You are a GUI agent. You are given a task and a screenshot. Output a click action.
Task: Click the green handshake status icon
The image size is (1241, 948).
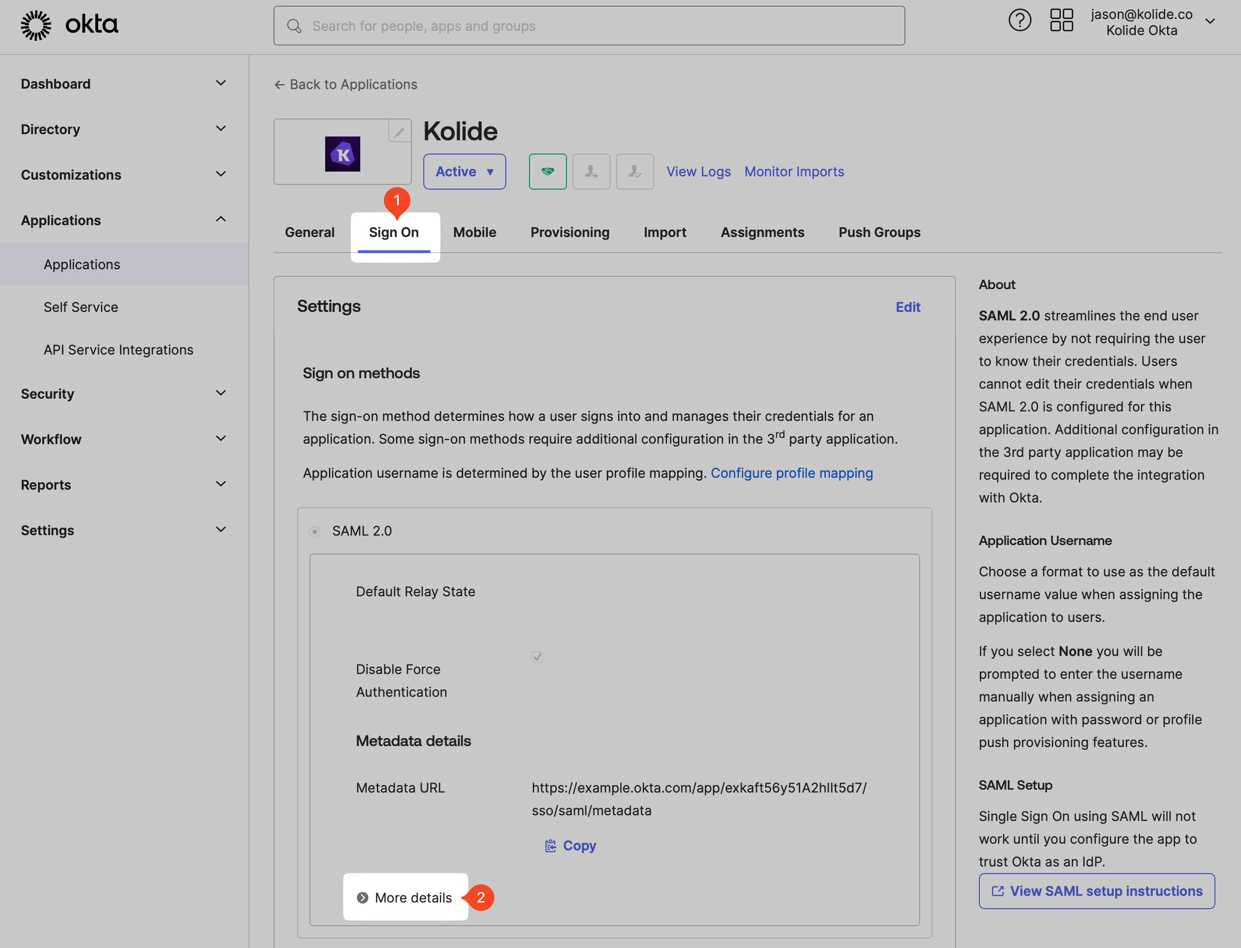tap(547, 172)
